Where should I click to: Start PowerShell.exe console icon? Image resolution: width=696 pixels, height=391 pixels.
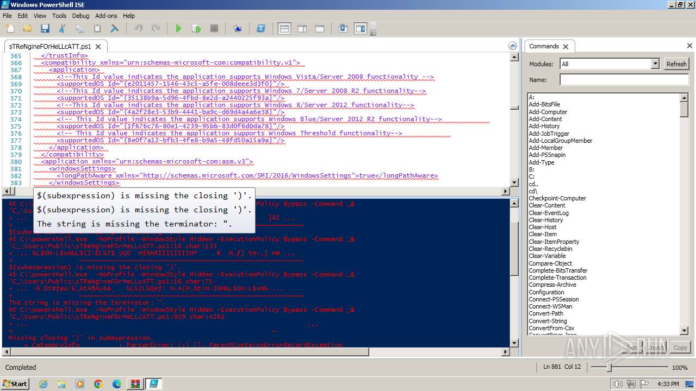[x=261, y=29]
